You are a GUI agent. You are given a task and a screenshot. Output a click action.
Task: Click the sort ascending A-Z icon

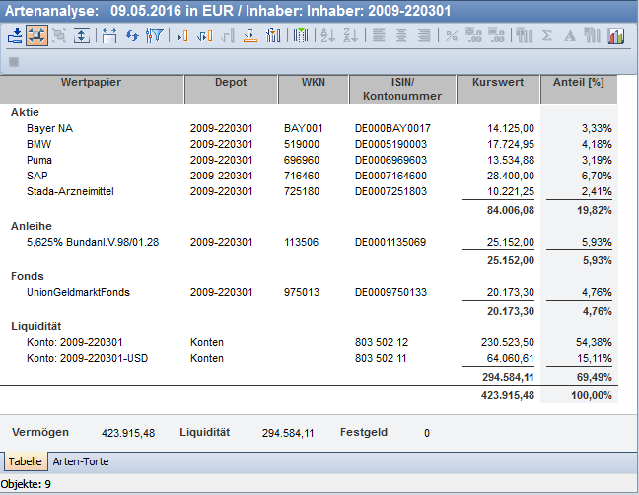pyautogui.click(x=328, y=35)
